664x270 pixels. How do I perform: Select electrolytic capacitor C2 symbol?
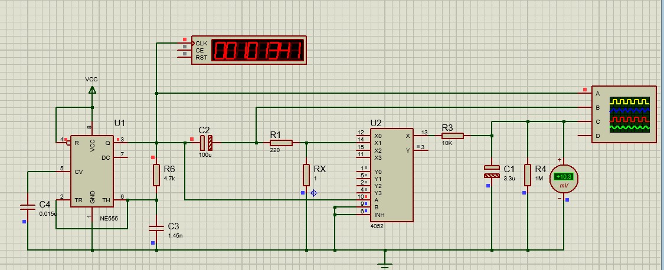tap(206, 143)
